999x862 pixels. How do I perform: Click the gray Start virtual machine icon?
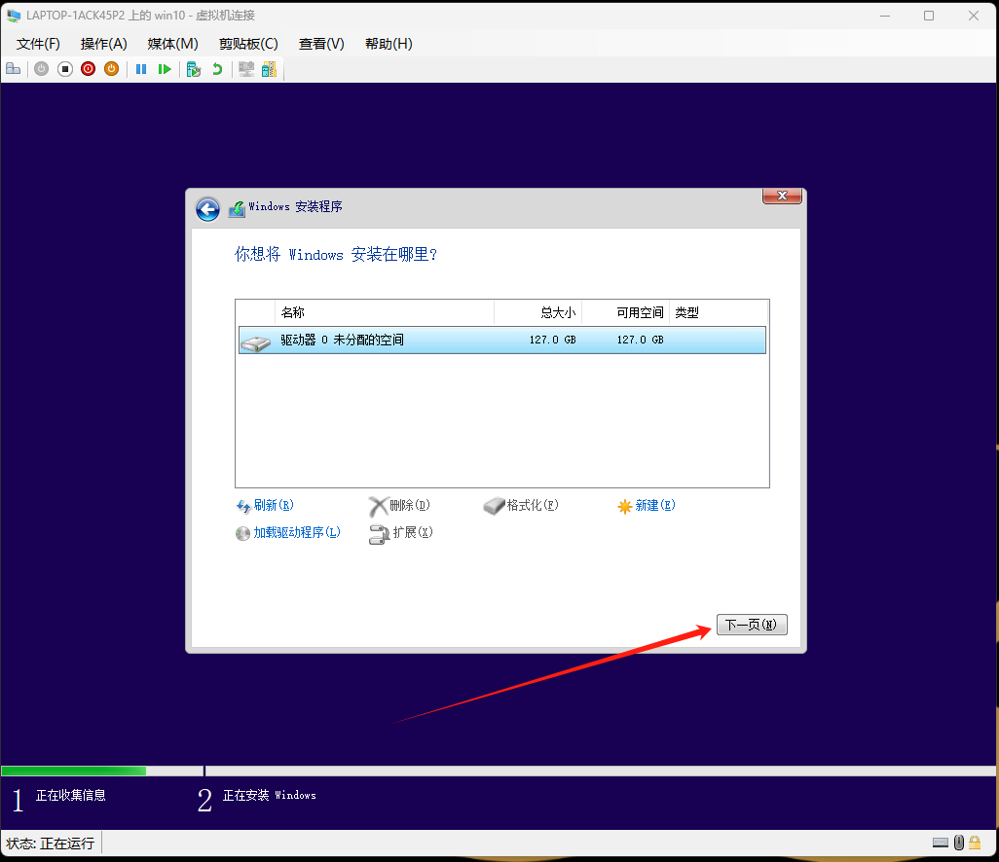[x=42, y=69]
